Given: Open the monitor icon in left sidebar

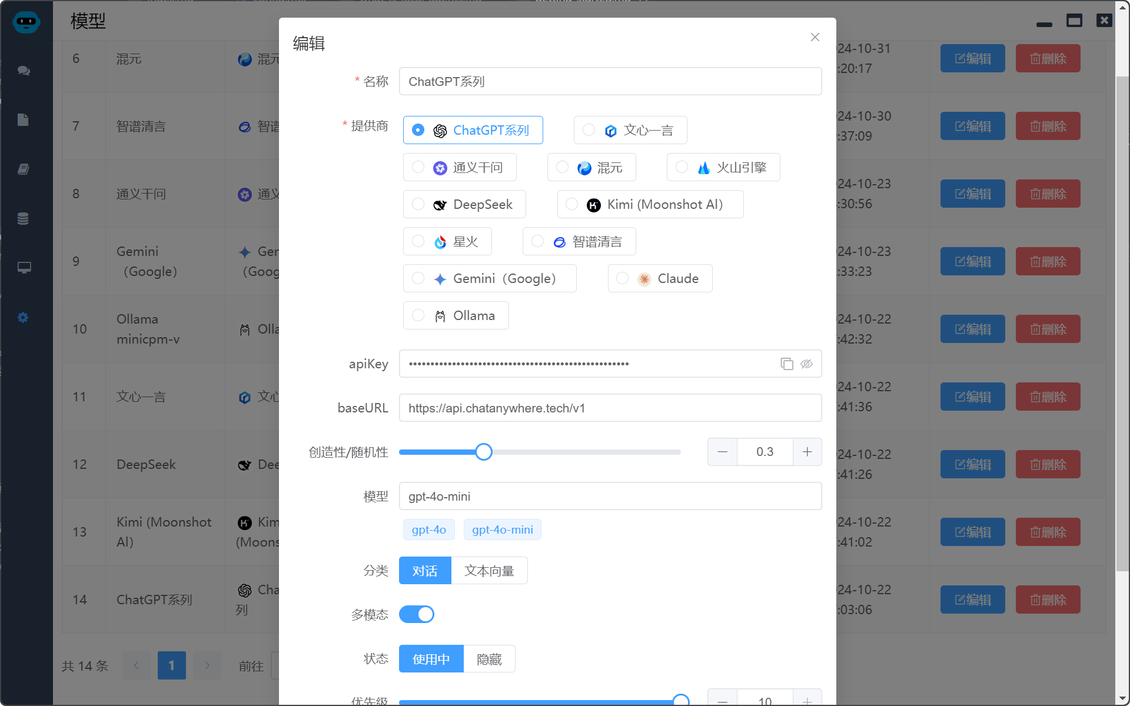Looking at the screenshot, I should tap(24, 268).
